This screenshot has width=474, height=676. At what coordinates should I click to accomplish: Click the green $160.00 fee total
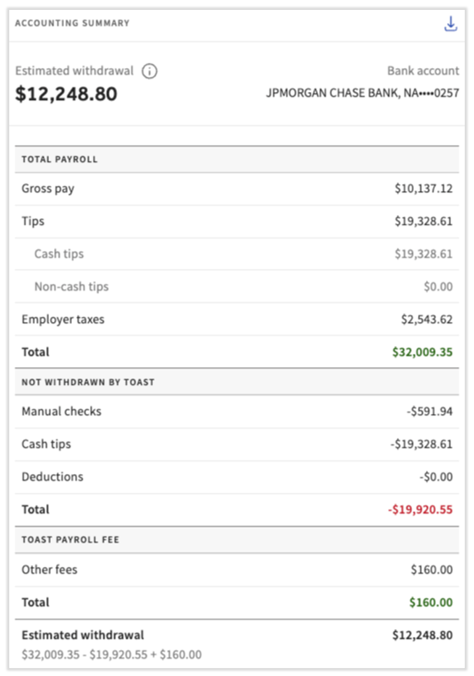click(x=431, y=603)
